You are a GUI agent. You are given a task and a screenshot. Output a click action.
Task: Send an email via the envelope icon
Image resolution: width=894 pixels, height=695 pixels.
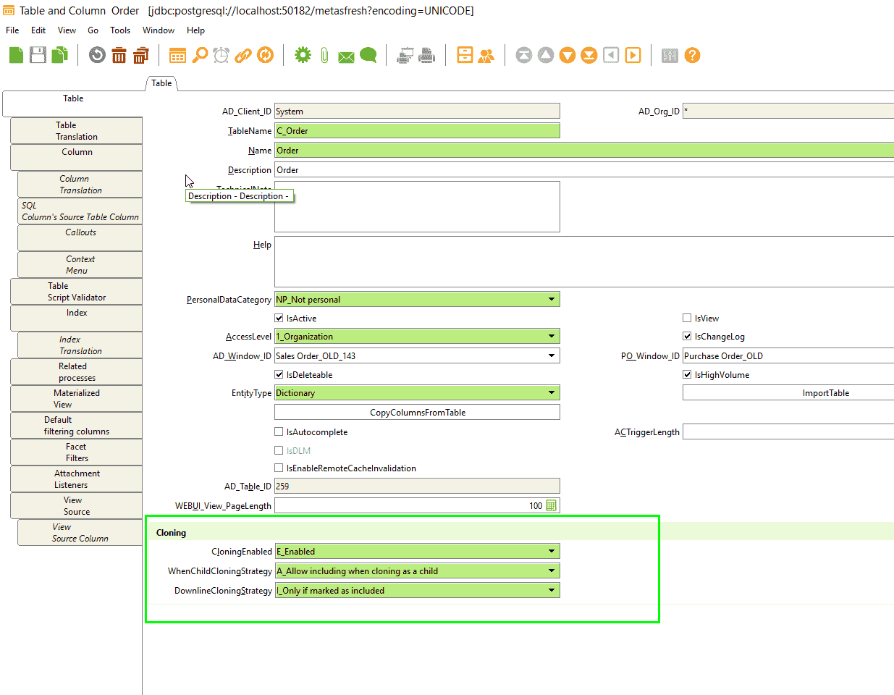(x=345, y=55)
